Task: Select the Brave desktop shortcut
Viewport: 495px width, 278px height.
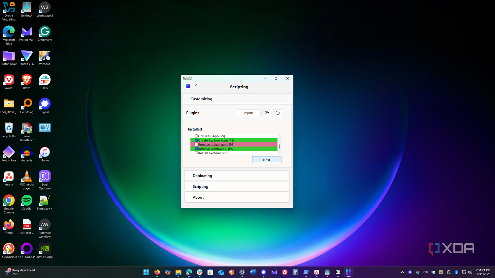Action: (x=27, y=82)
